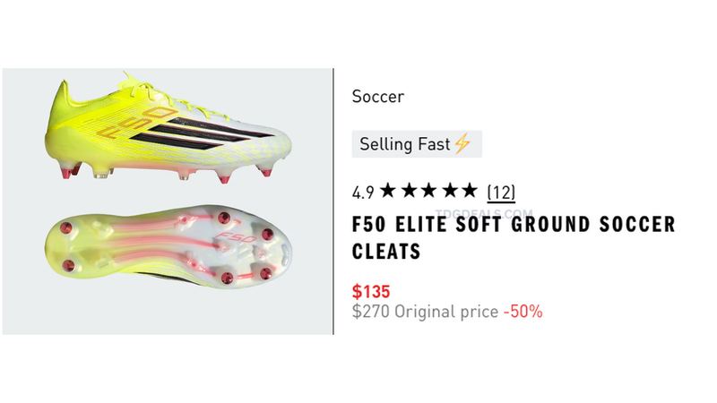Click the fifth rating star
The image size is (717, 403).
tap(469, 191)
